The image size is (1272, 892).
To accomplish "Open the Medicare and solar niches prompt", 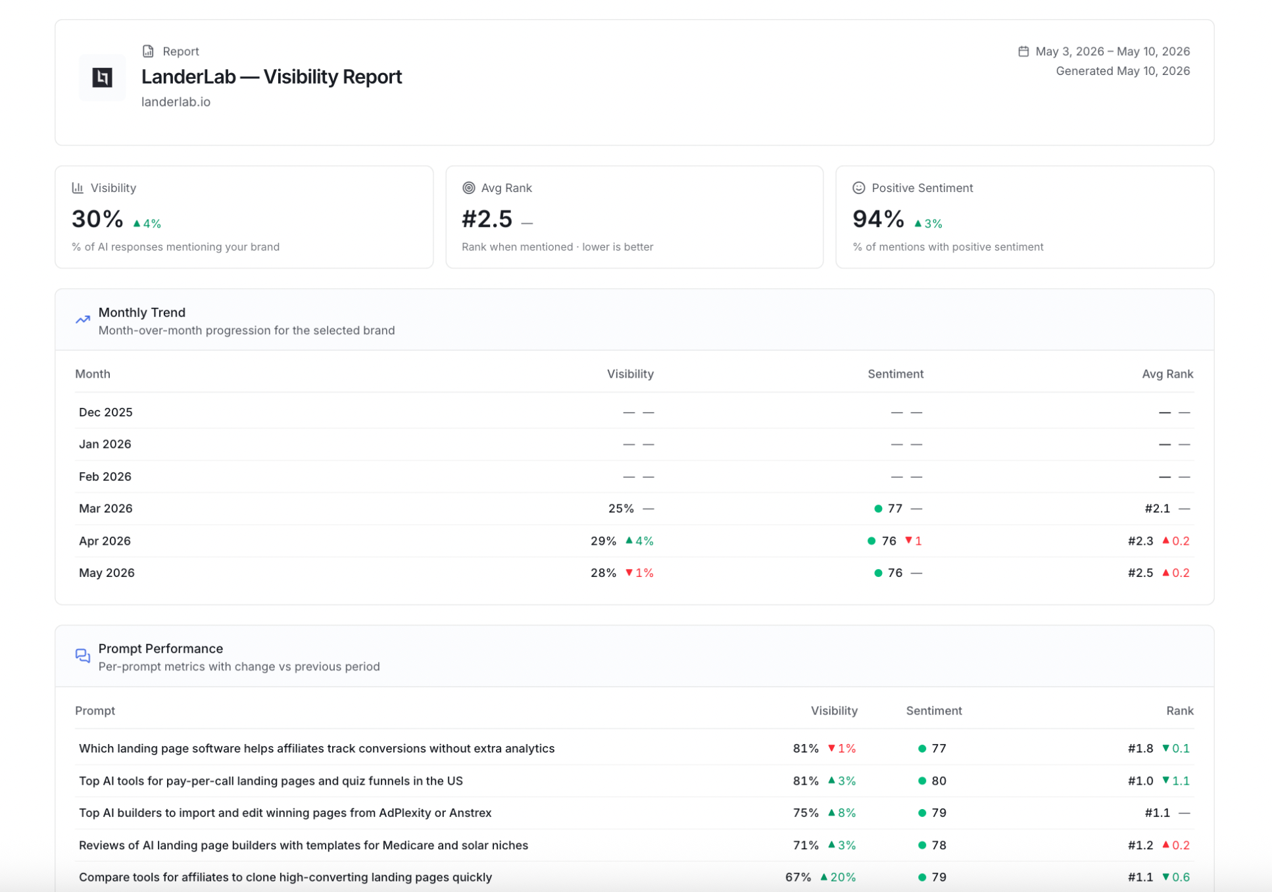I will [x=303, y=845].
